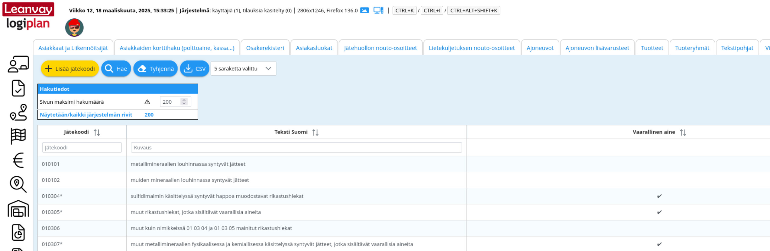Open the location search sidebar icon
Screen dimensions: 770x251
coord(18,184)
